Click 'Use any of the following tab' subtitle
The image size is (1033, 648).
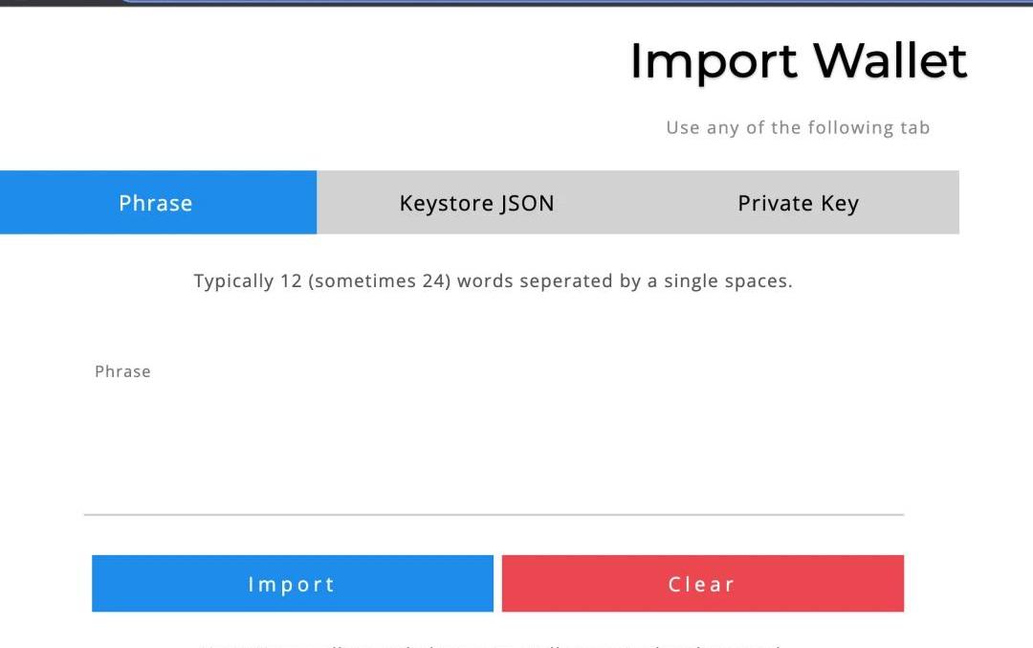point(798,127)
